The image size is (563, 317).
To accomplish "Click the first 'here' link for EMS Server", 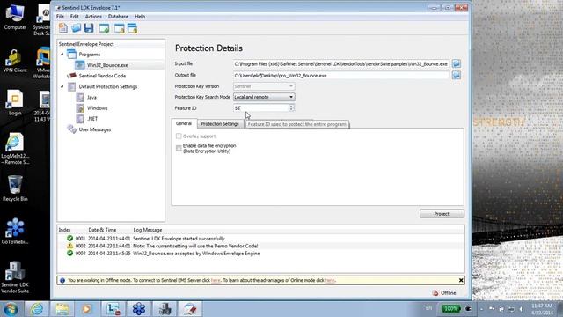I will pos(216,280).
